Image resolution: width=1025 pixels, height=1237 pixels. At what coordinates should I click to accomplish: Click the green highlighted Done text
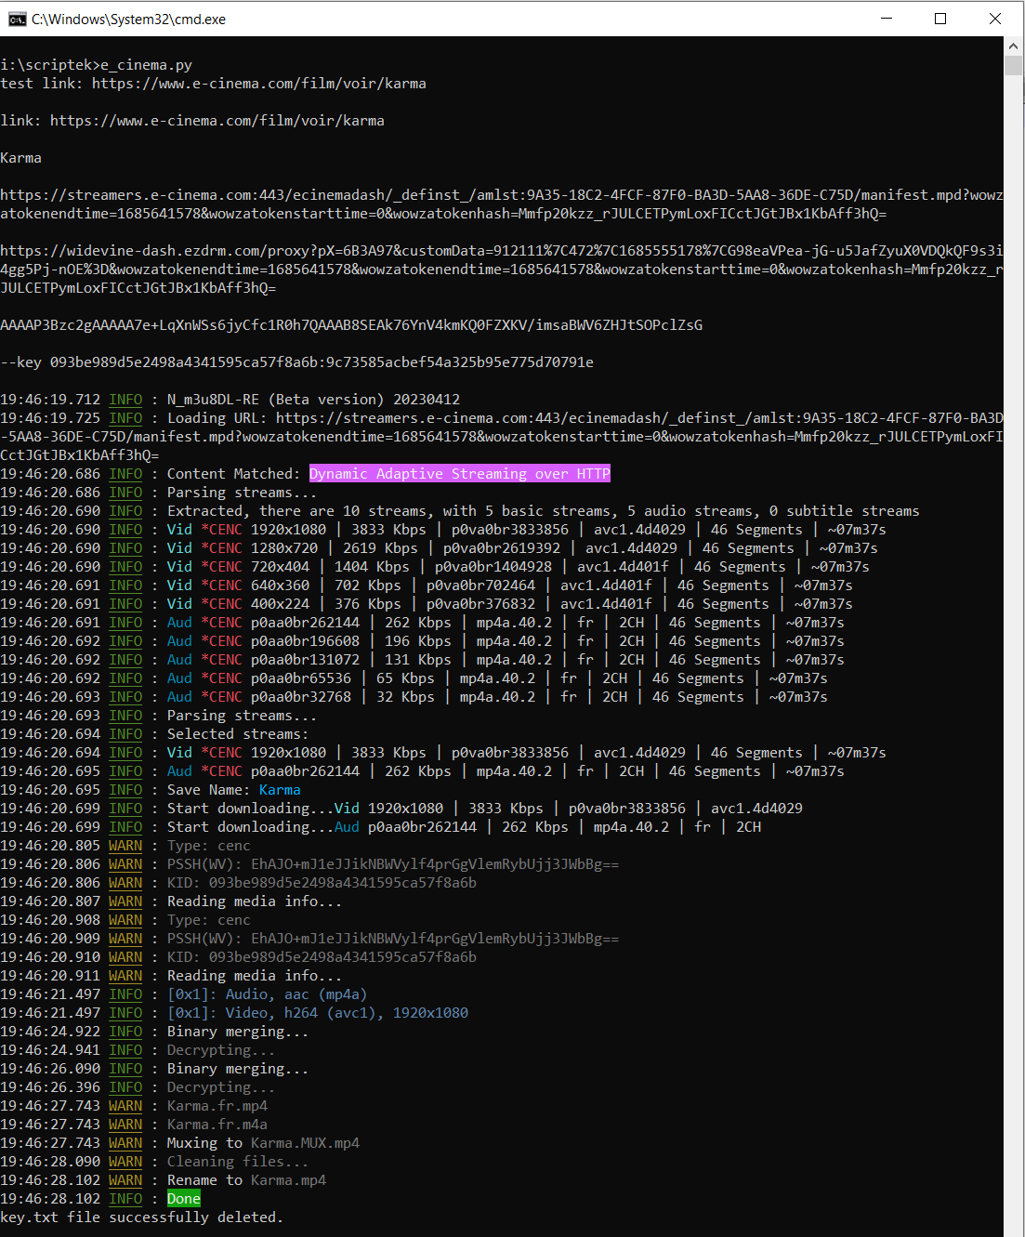point(184,1199)
